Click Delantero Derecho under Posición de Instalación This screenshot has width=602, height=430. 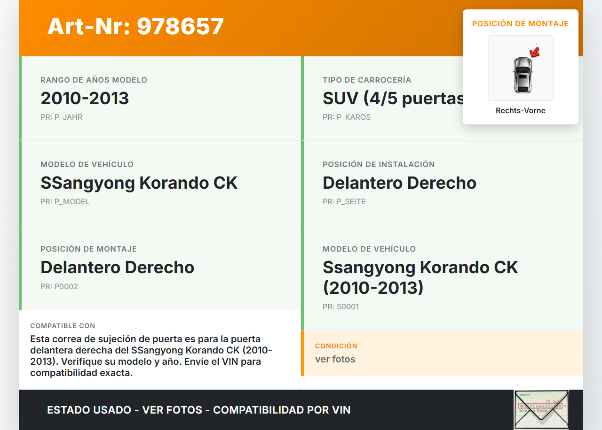(x=399, y=183)
